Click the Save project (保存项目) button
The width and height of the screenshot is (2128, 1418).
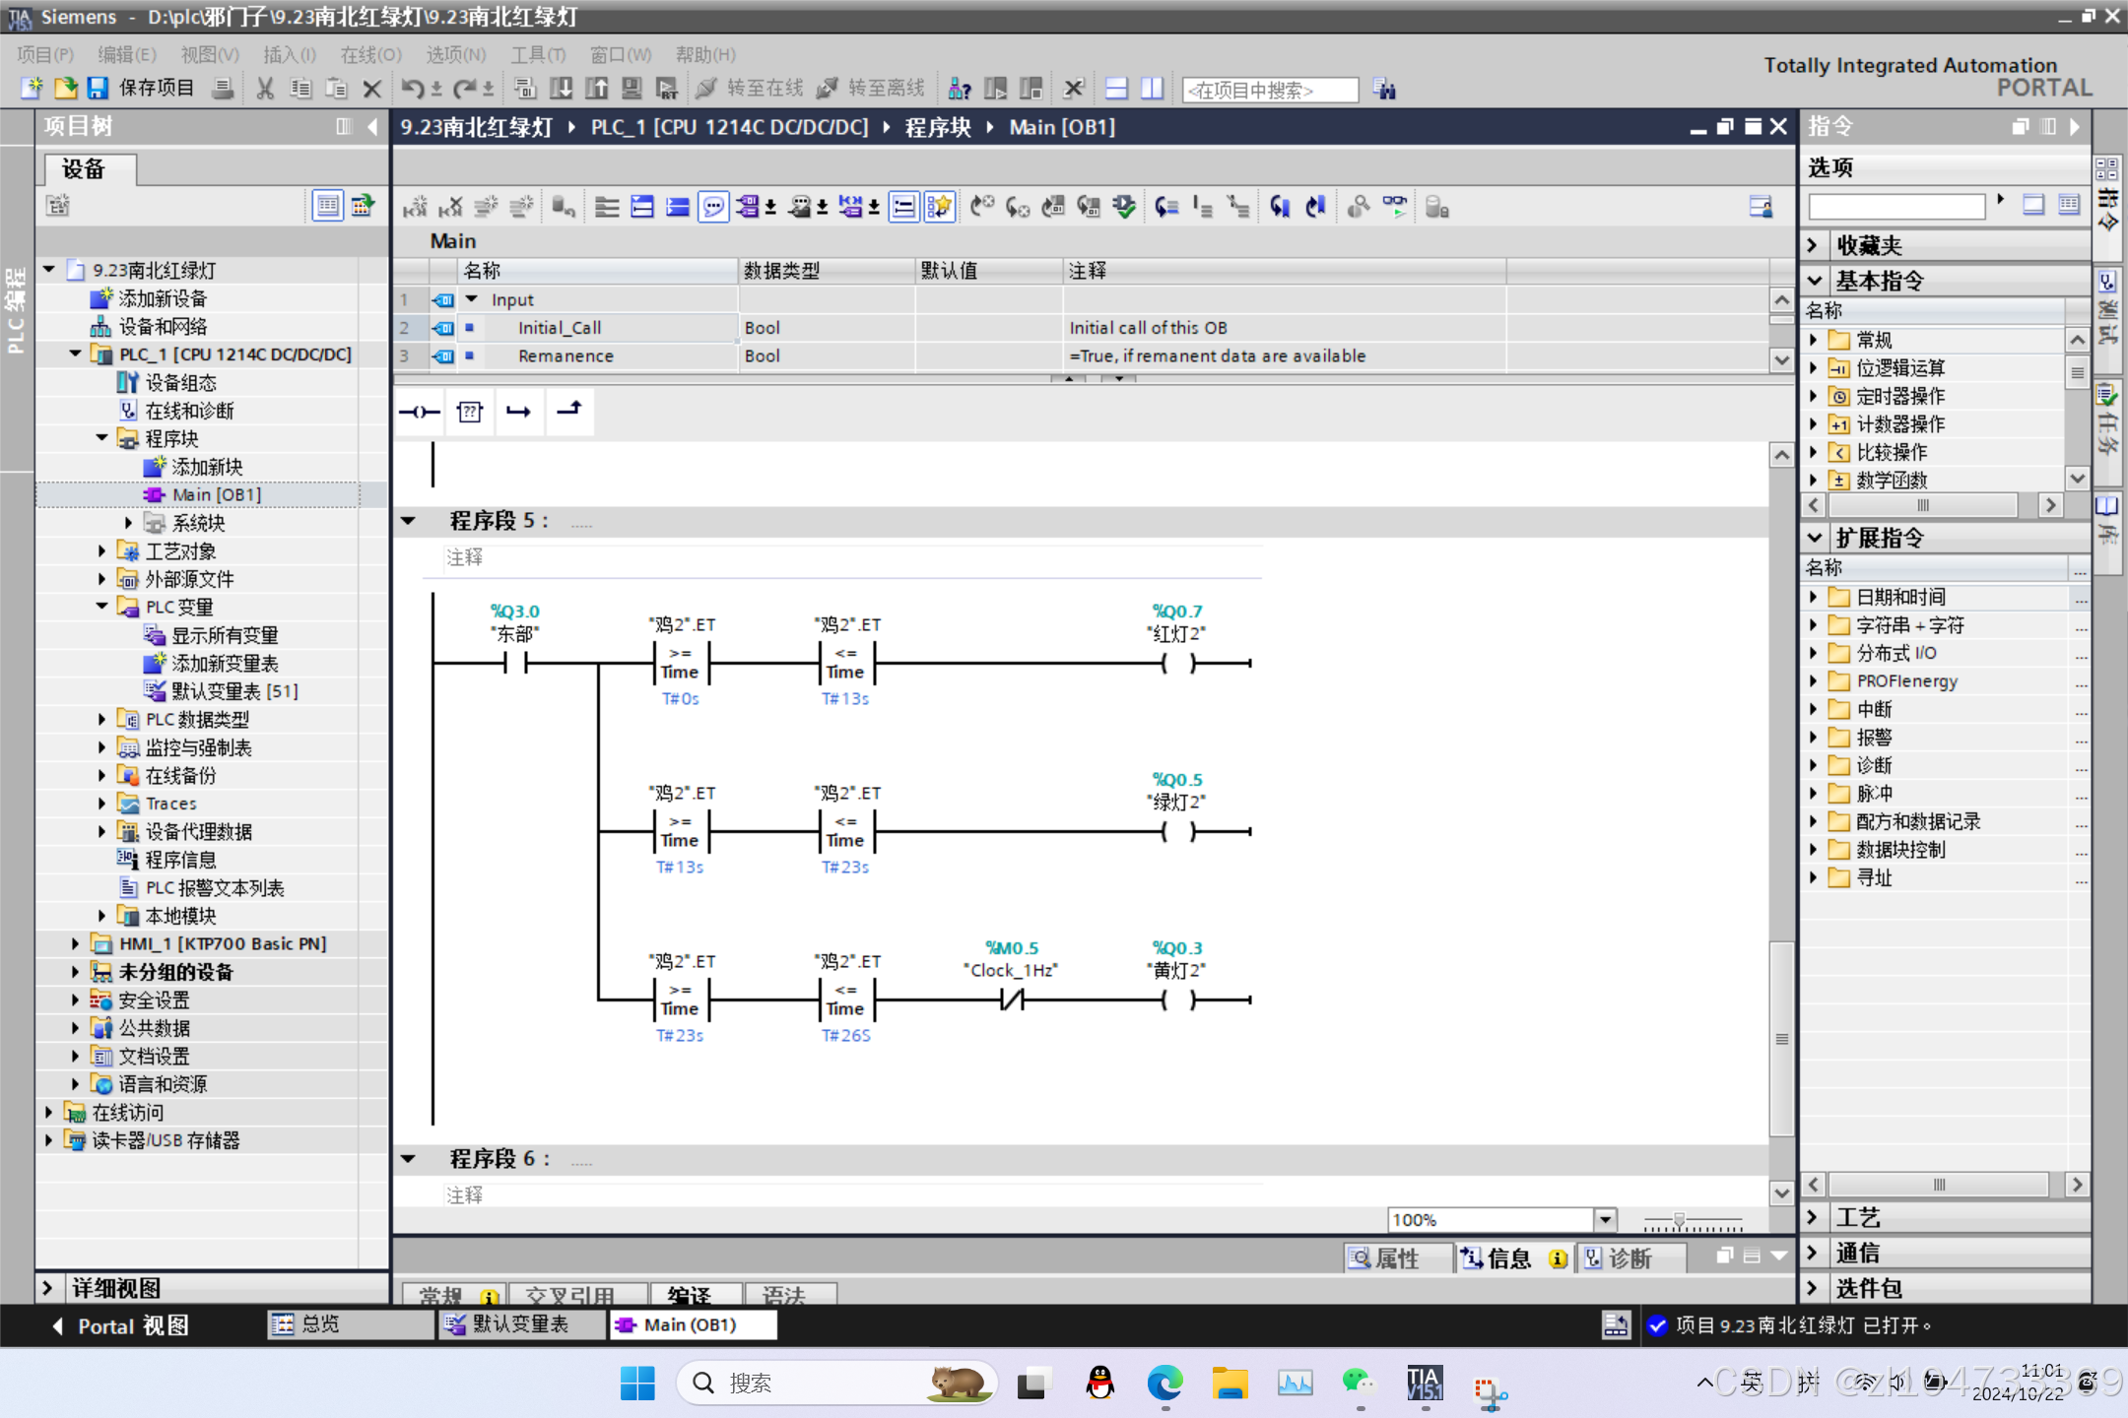(141, 89)
